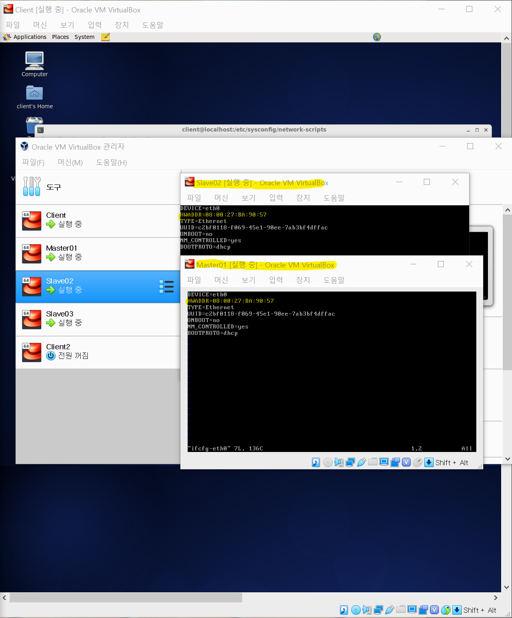Click the mouse integration indicator in Master01 status bar

[417, 462]
